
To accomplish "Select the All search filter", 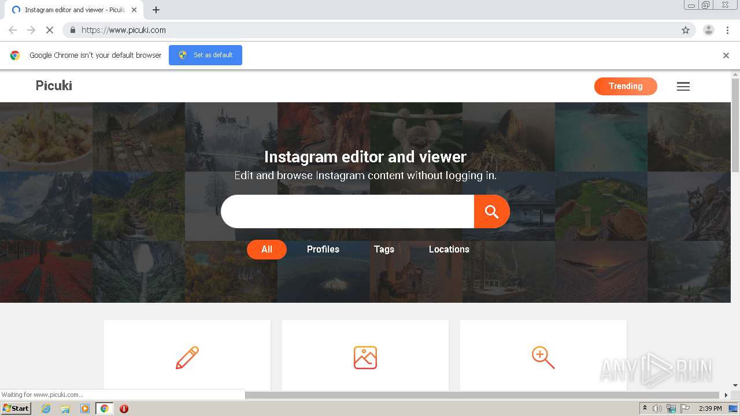I will (x=267, y=250).
